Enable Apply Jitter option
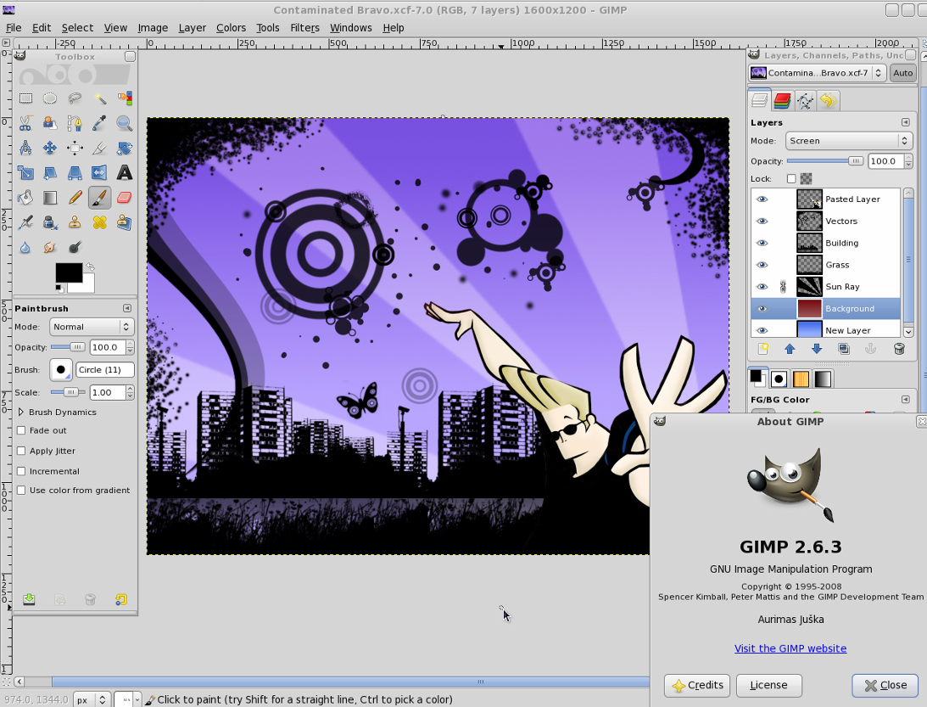The height and width of the screenshot is (707, 927). point(21,451)
